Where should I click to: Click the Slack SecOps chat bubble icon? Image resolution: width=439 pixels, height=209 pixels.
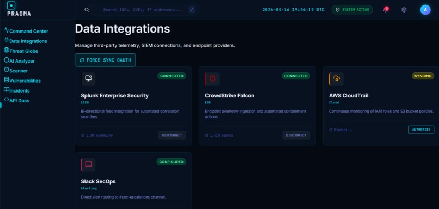coord(88,165)
